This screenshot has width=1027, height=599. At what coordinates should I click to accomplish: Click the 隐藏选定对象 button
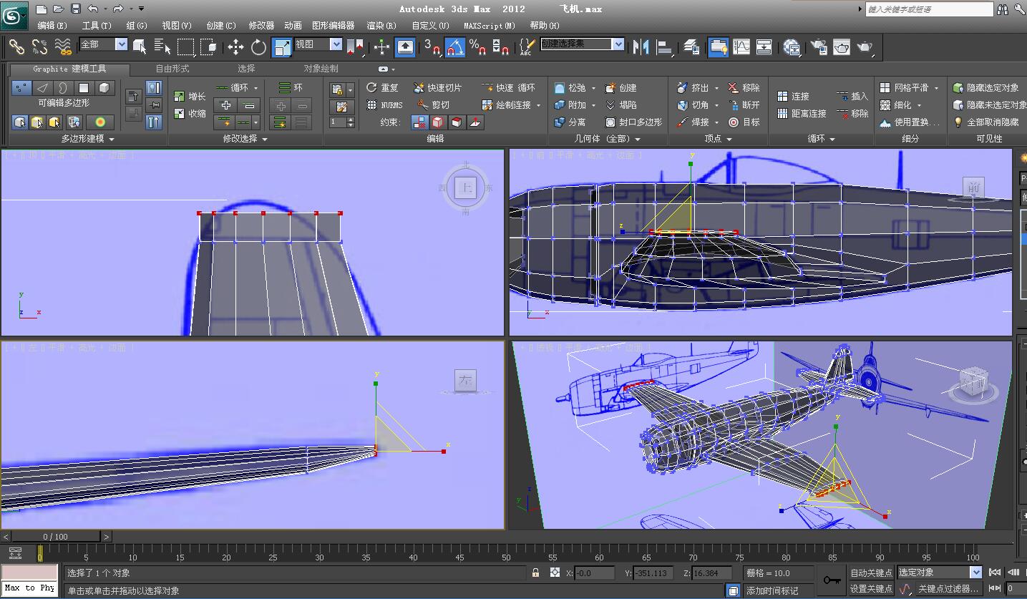coord(986,87)
